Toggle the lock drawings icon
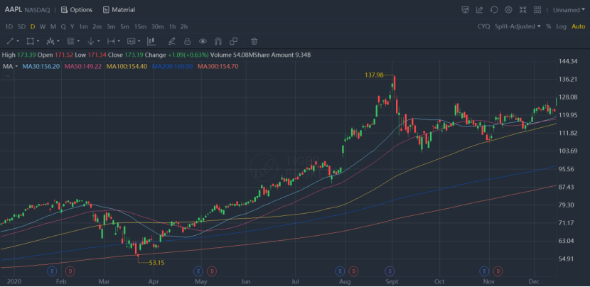590x287 pixels. point(187,41)
